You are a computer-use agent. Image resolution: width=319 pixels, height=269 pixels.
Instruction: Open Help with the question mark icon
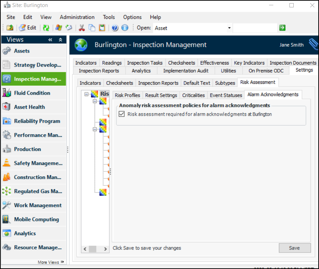115,28
